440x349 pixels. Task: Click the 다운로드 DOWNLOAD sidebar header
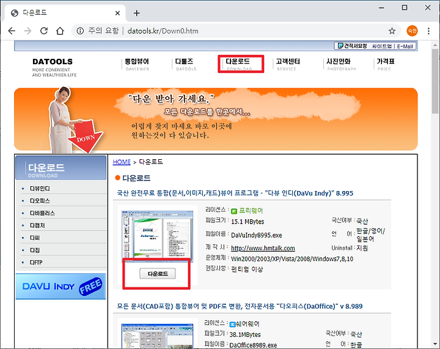click(x=61, y=168)
